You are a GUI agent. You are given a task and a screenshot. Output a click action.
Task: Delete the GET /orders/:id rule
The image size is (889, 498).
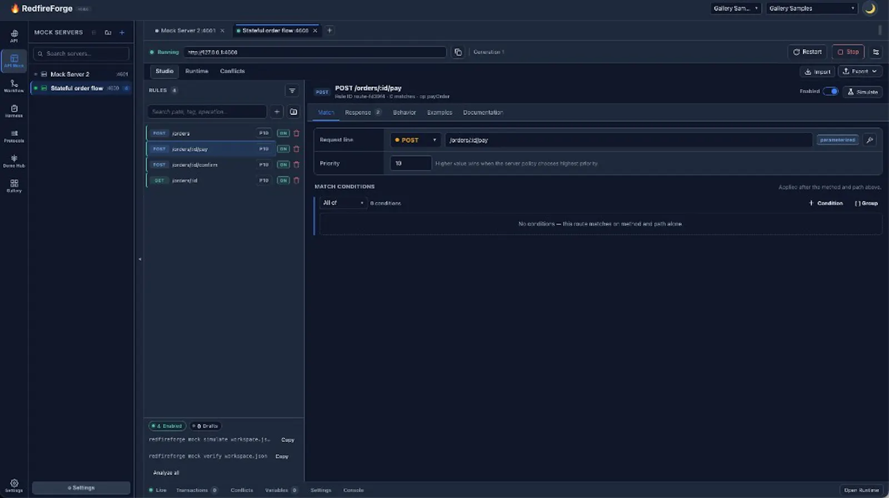click(x=296, y=180)
